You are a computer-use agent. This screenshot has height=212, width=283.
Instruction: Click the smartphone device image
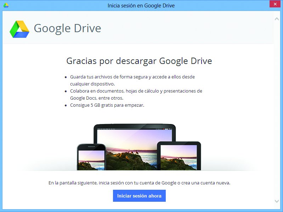click(x=91, y=157)
